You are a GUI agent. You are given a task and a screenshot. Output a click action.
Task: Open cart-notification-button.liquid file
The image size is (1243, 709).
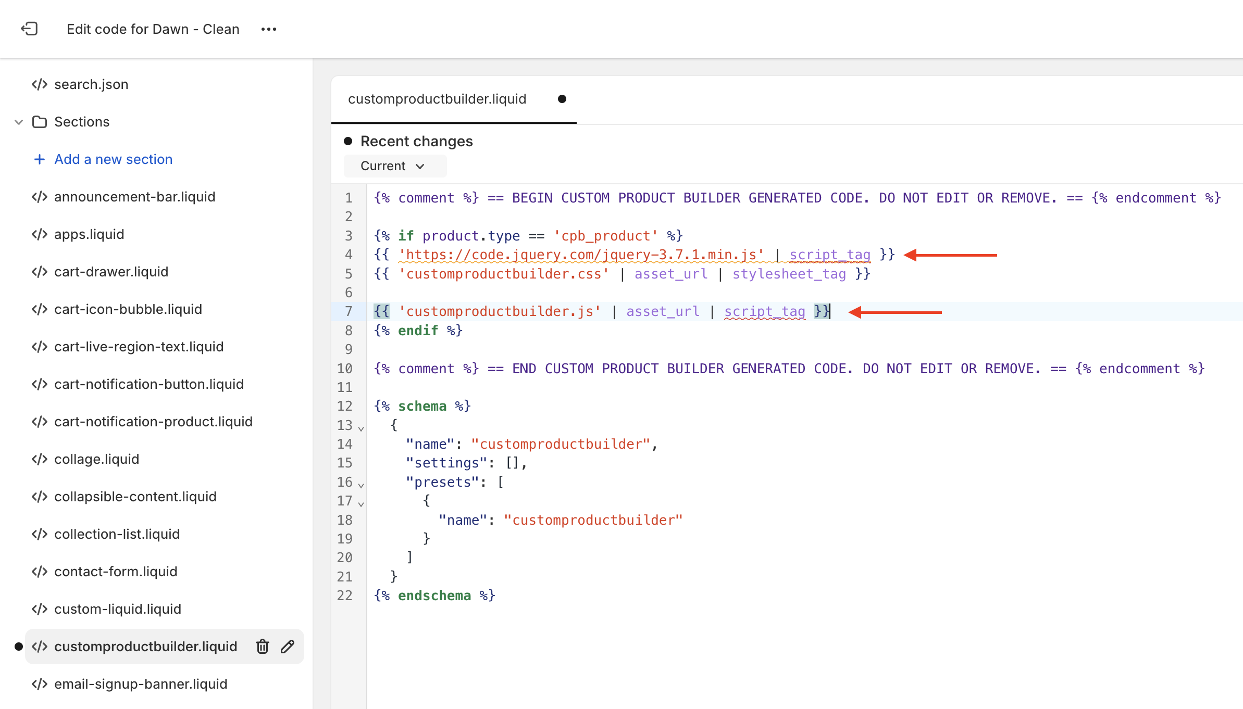(148, 384)
